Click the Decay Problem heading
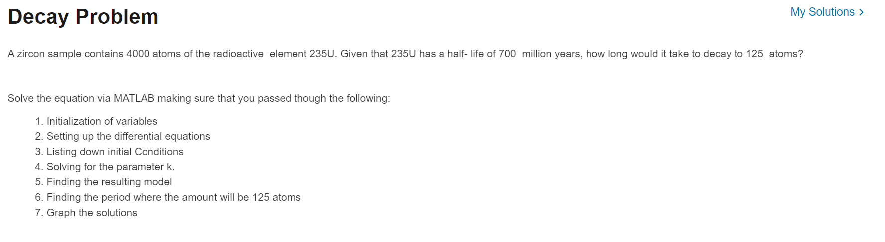Image resolution: width=885 pixels, height=242 pixels. coord(83,17)
